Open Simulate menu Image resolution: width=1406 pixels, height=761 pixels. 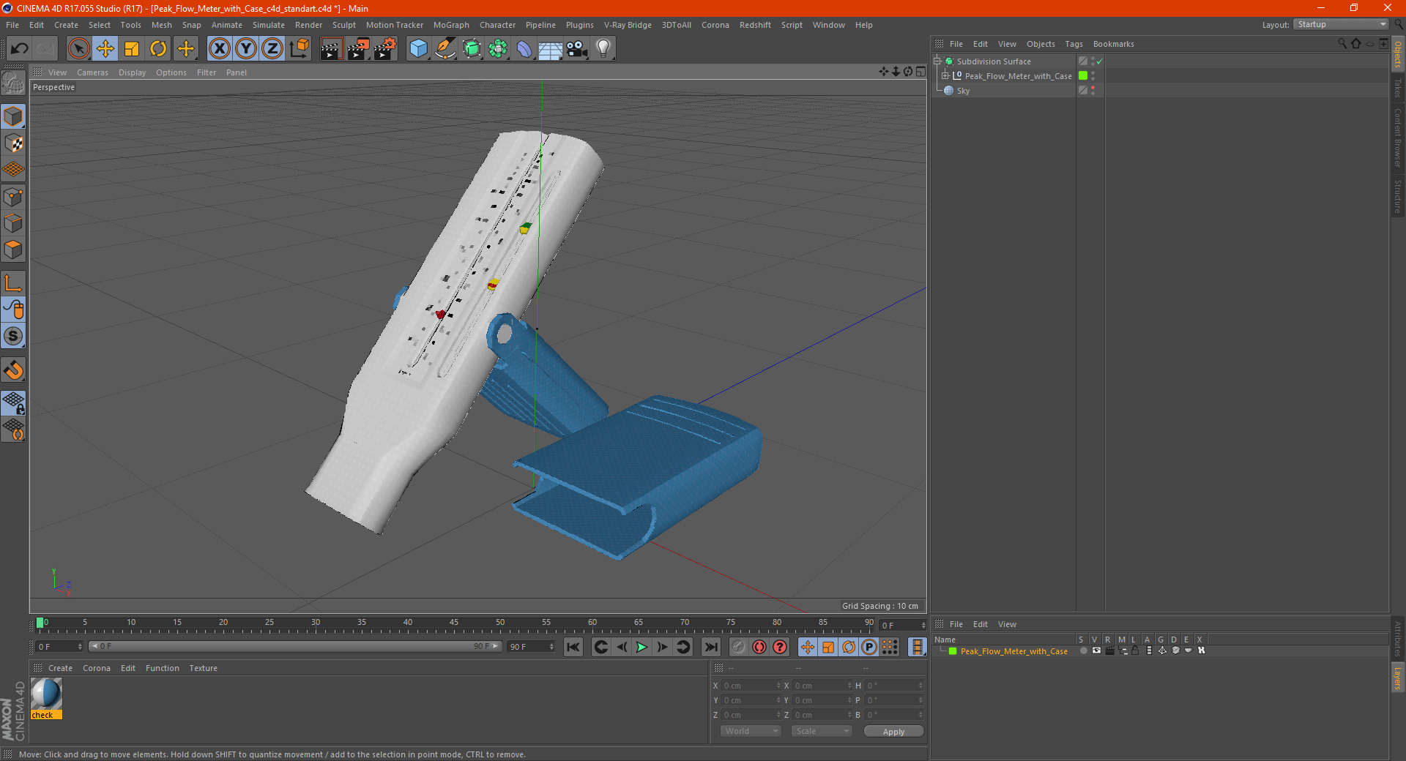pos(269,25)
